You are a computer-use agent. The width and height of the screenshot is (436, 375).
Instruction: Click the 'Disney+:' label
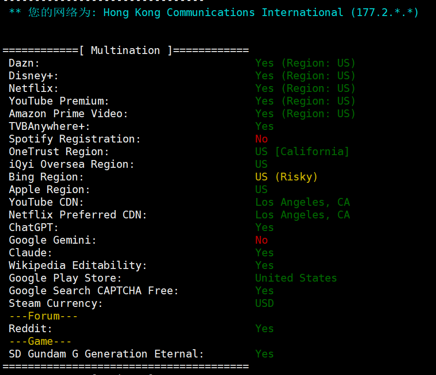pos(34,76)
